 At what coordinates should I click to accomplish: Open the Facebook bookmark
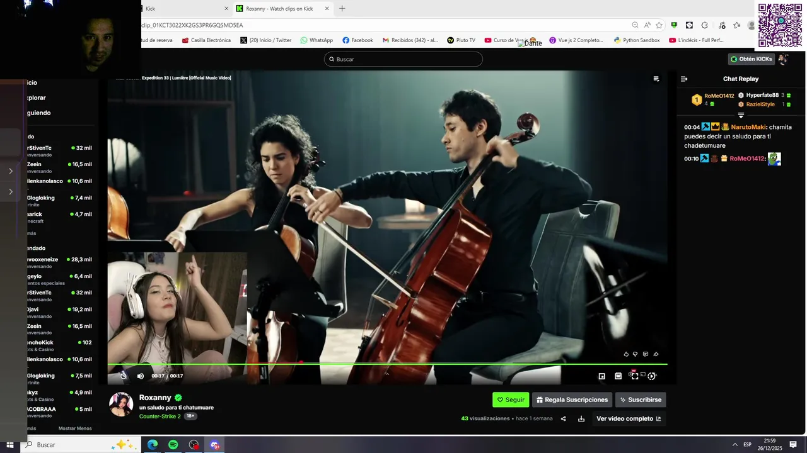357,40
